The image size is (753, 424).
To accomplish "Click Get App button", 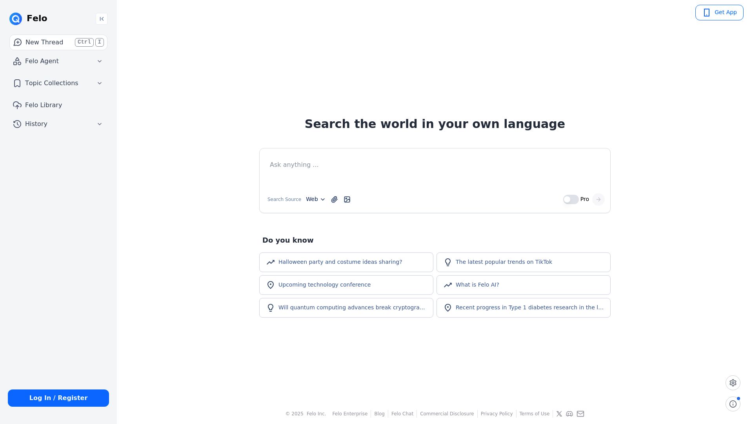I will coord(719,13).
